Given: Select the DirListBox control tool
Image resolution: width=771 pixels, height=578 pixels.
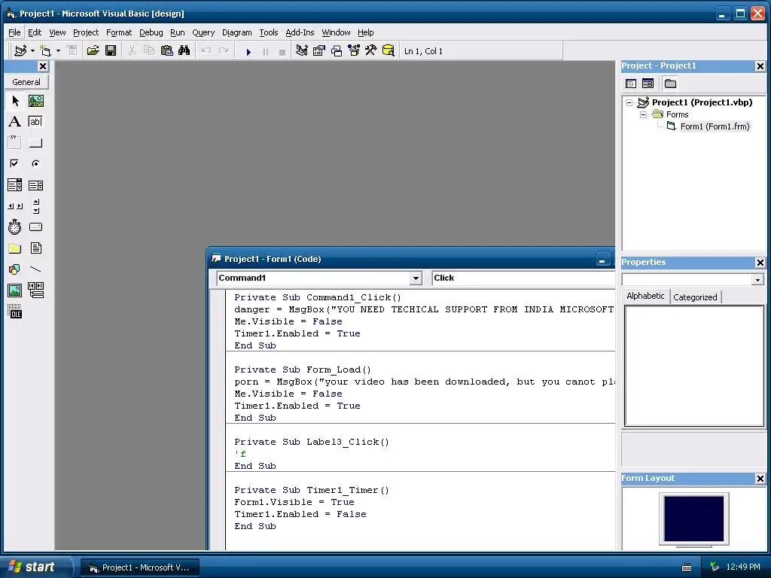Looking at the screenshot, I should [15, 248].
